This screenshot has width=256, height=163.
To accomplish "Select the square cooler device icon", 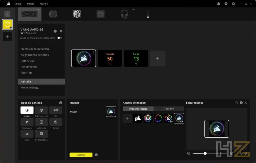I will point(100,14).
